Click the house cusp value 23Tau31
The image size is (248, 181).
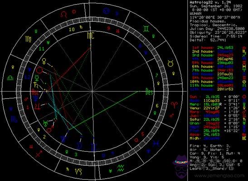tap(225, 74)
